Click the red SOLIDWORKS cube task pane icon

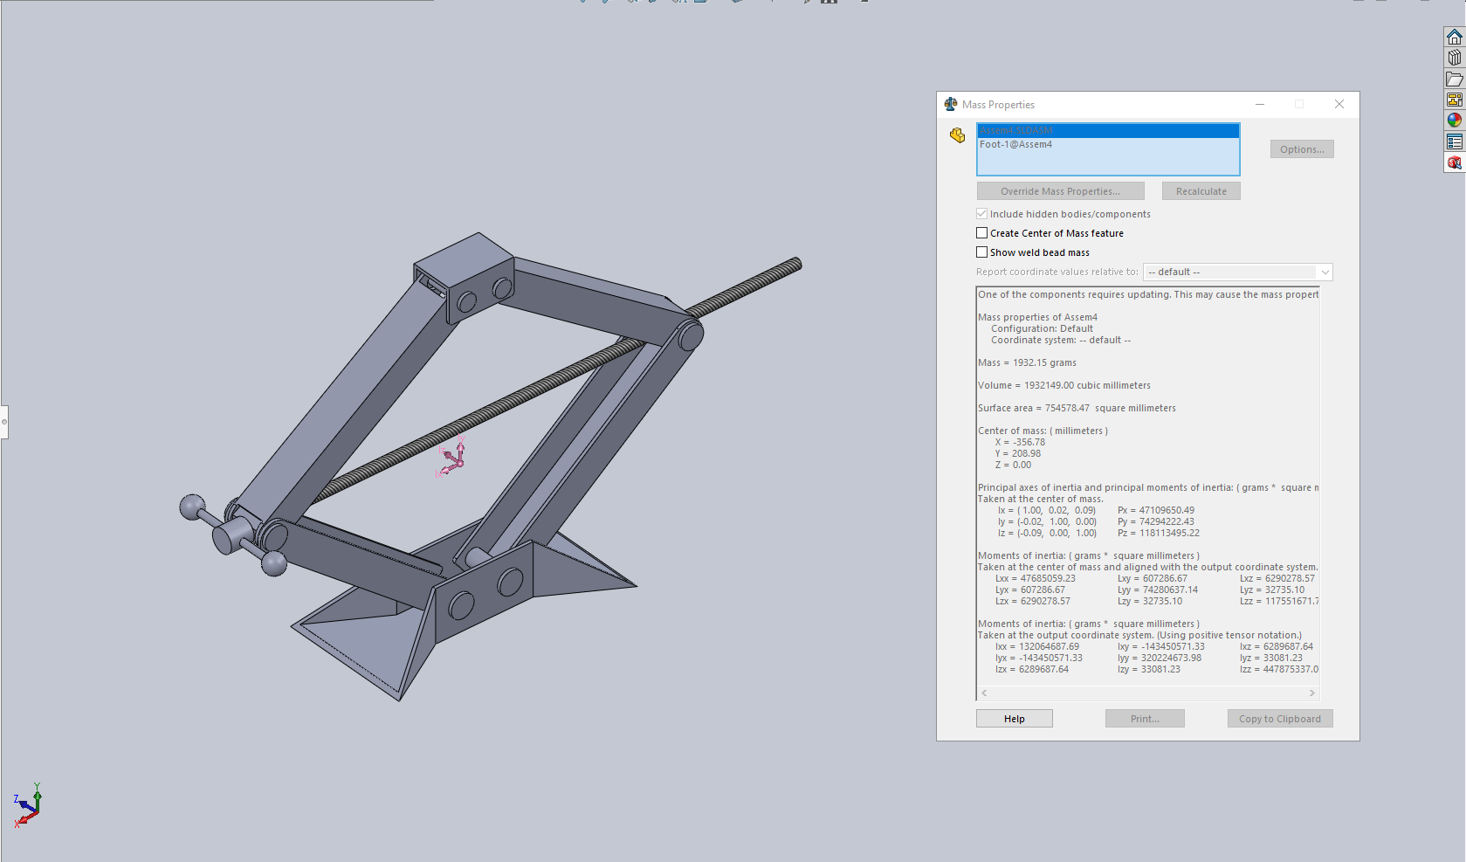1454,162
